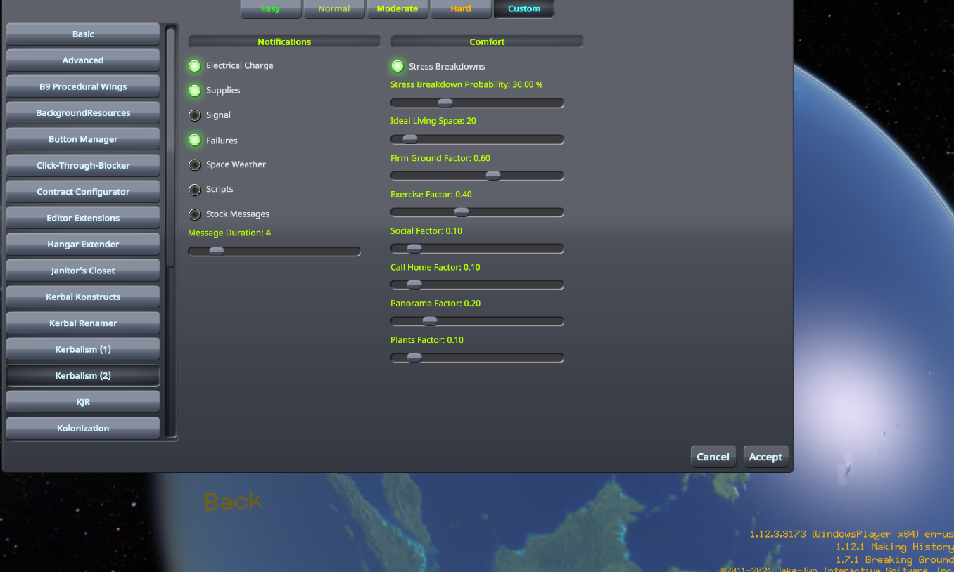Open Button Manager settings
954x572 pixels.
[x=83, y=140]
